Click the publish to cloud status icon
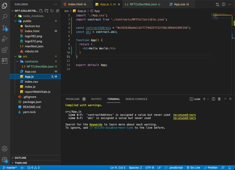 pyautogui.click(x=22, y=168)
